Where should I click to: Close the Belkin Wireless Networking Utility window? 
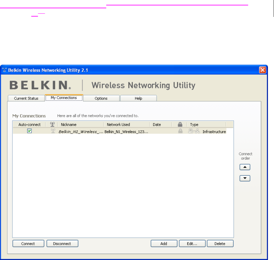click(x=263, y=70)
